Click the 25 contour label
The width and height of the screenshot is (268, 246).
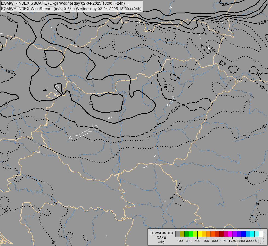pos(224,5)
